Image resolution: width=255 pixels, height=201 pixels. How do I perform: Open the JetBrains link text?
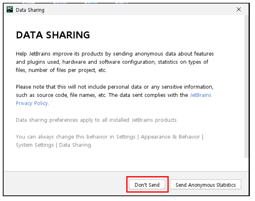[x=201, y=95]
